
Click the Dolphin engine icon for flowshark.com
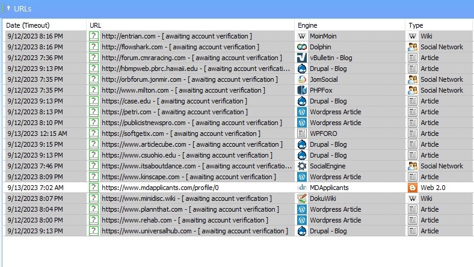click(x=302, y=47)
